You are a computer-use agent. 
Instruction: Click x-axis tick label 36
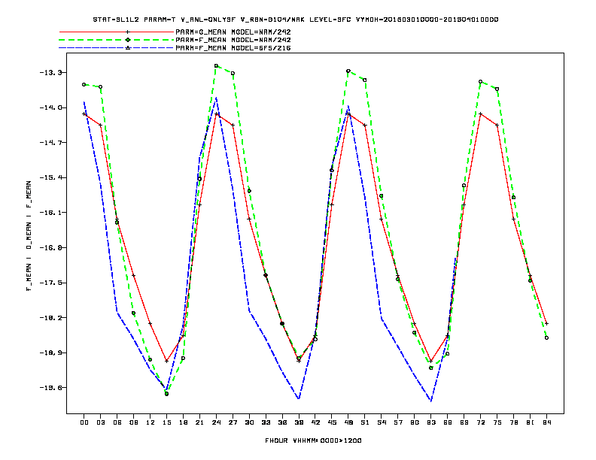[x=282, y=422]
